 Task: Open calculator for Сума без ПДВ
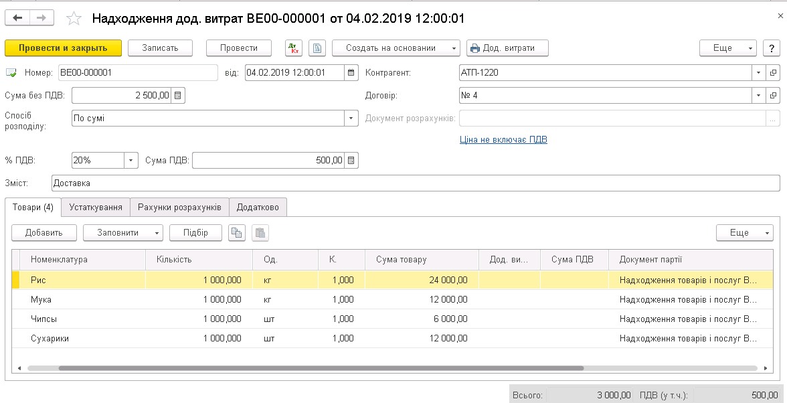coord(178,95)
